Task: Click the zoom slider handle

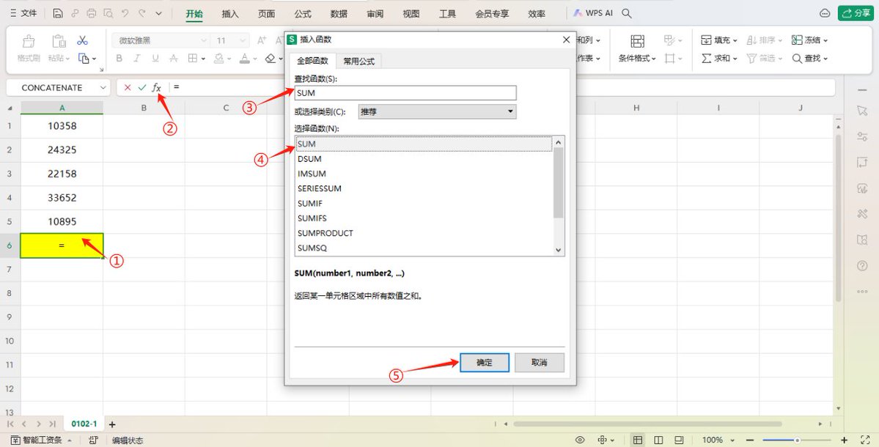Action: click(797, 440)
